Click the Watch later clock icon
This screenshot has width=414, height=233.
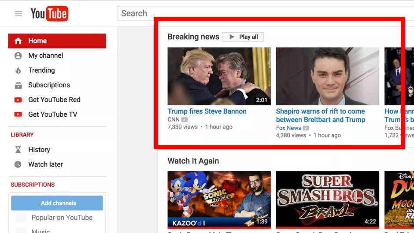coord(18,164)
